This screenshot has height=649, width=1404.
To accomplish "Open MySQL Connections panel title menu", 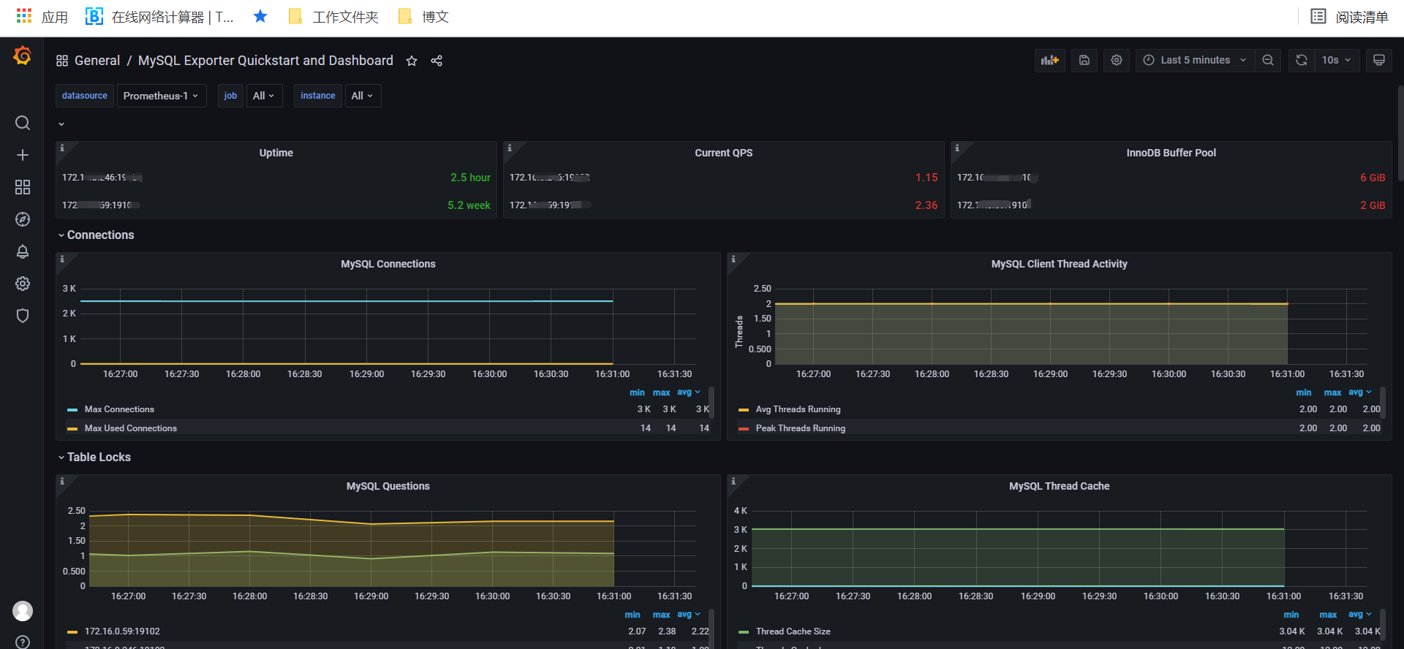I will (388, 264).
